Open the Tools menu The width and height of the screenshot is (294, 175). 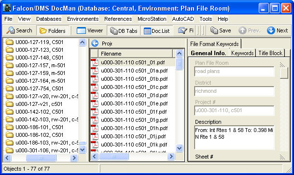pos(206,19)
